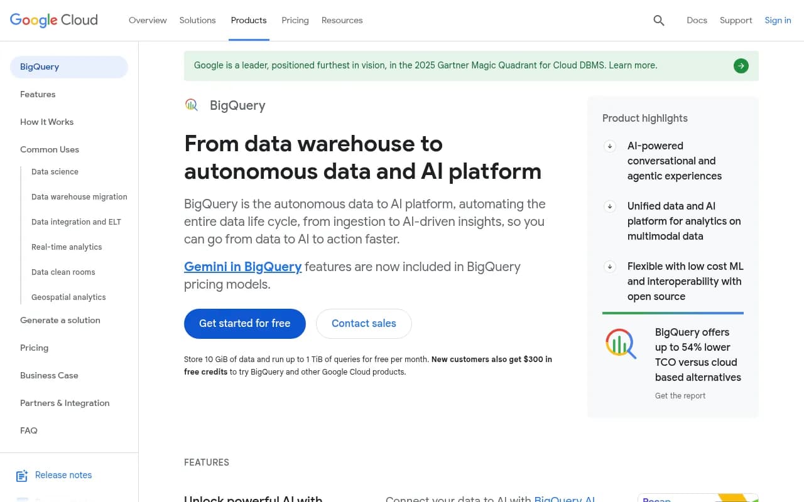Open the search icon in top navigation
Screen dimensions: 804x502
pos(658,20)
